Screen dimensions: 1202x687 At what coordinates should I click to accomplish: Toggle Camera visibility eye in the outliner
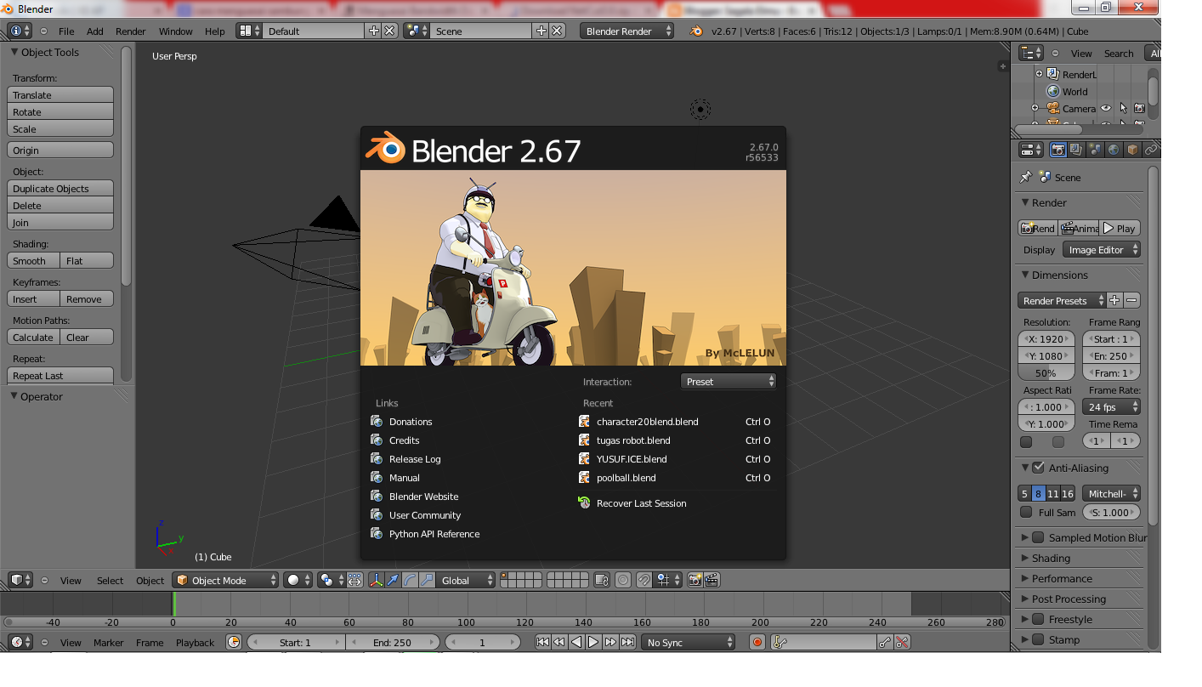(1106, 108)
